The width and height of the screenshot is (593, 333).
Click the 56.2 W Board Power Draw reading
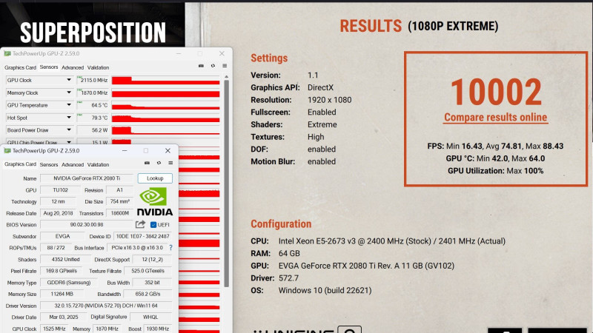tap(93, 130)
